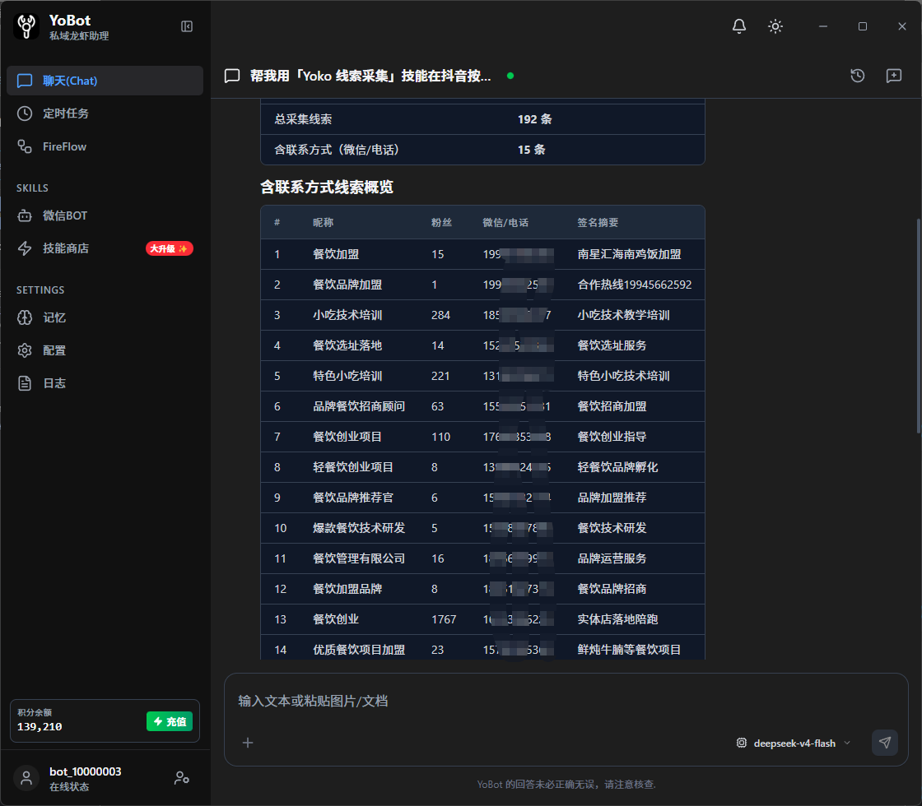922x806 pixels.
Task: Click the 充值 recharge button
Action: point(170,721)
